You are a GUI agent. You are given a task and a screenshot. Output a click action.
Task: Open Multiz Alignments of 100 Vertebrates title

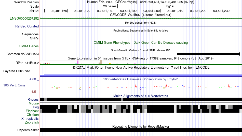click(x=141, y=96)
